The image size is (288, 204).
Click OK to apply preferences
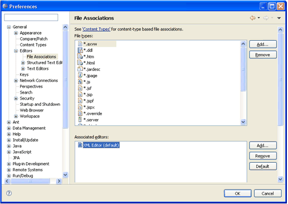[237, 193]
